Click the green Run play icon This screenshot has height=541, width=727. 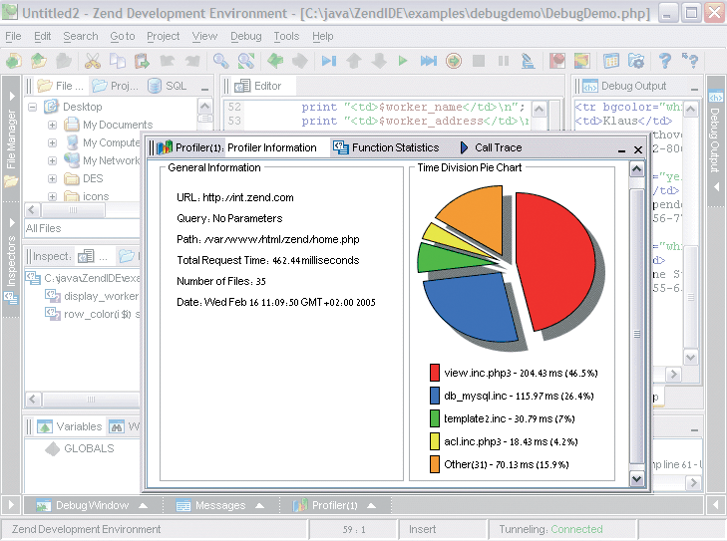403,61
